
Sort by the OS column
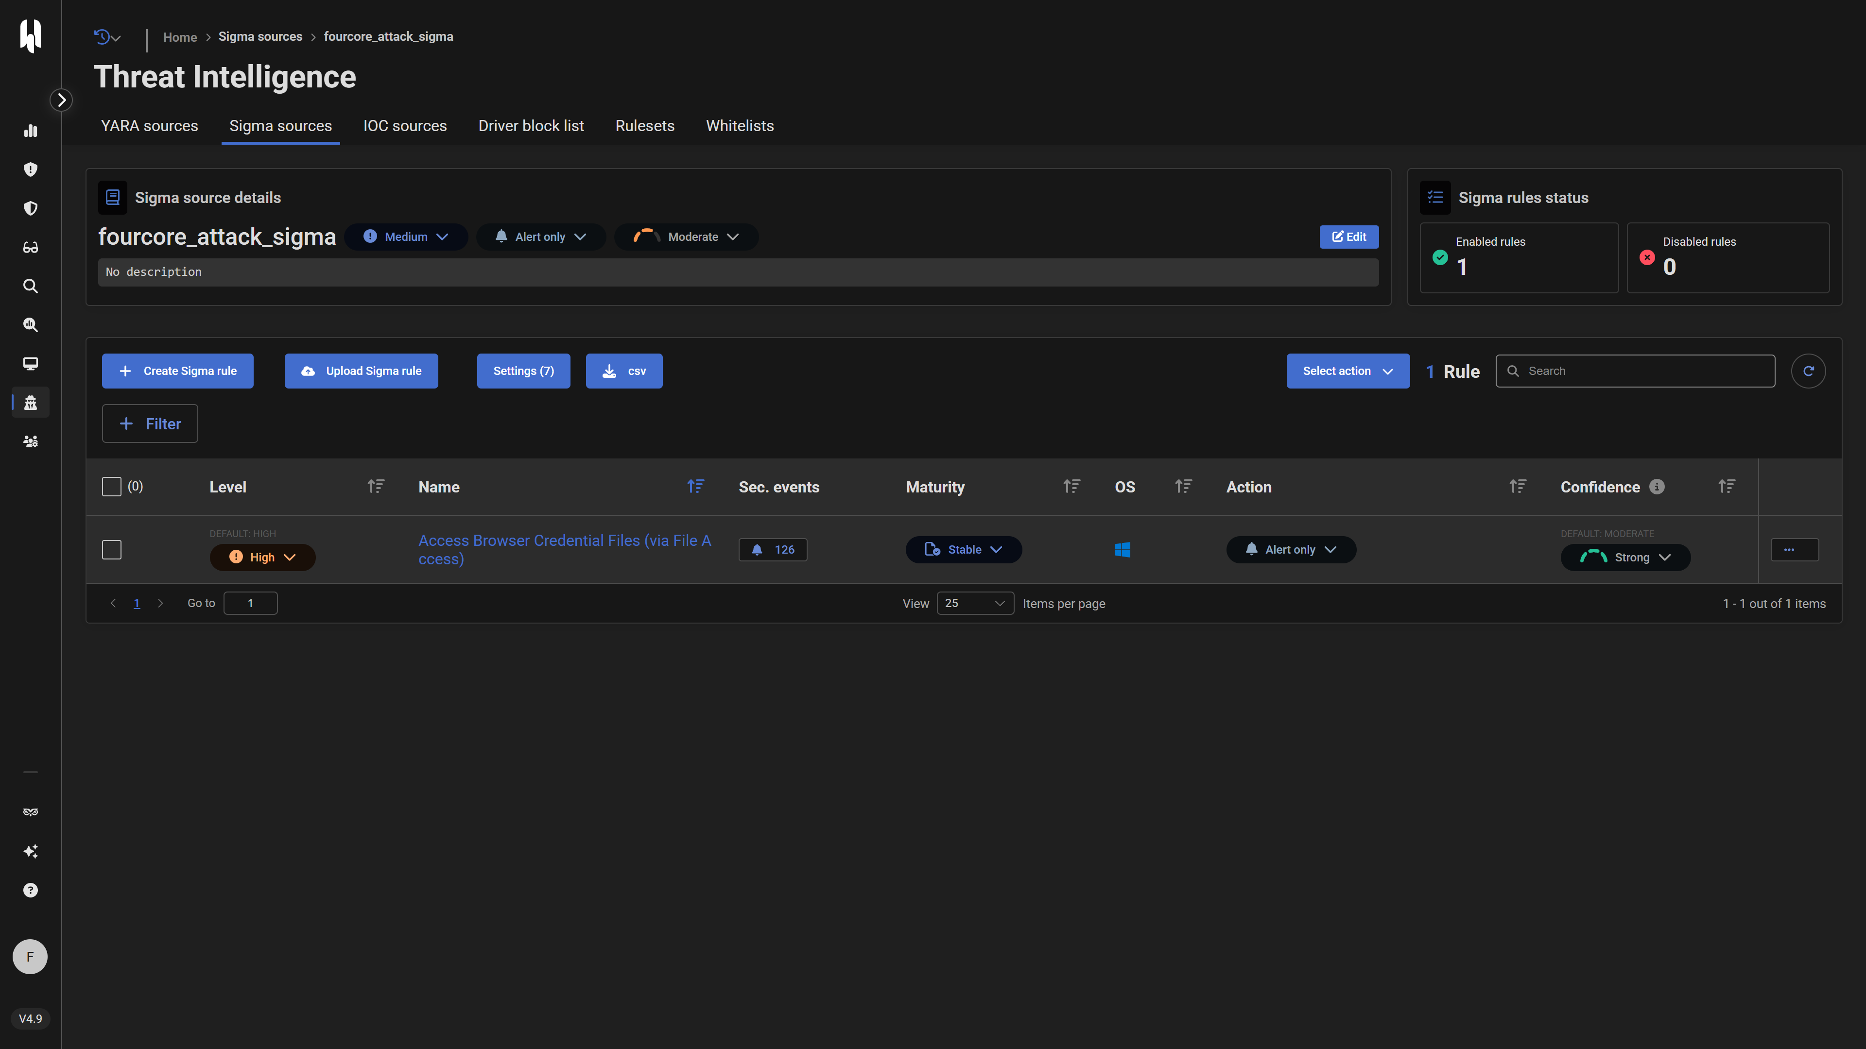coord(1183,487)
